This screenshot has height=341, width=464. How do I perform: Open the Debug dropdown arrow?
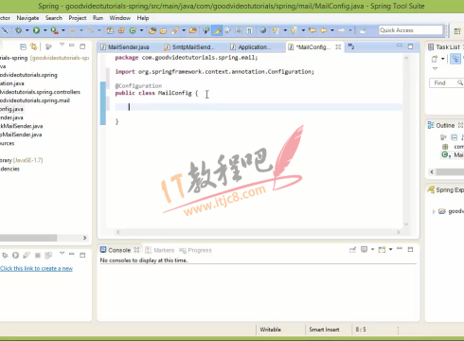click(x=27, y=30)
